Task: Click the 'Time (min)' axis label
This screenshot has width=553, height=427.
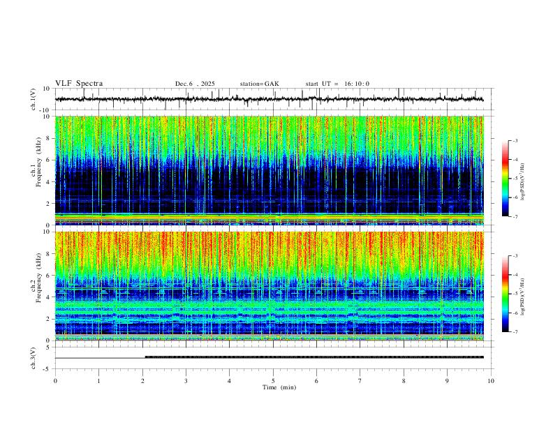Action: coord(279,387)
